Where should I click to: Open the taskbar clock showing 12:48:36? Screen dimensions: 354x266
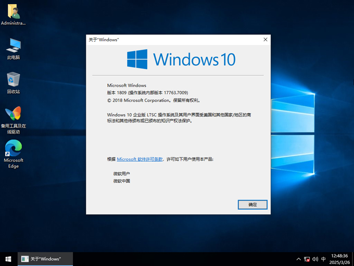339,259
